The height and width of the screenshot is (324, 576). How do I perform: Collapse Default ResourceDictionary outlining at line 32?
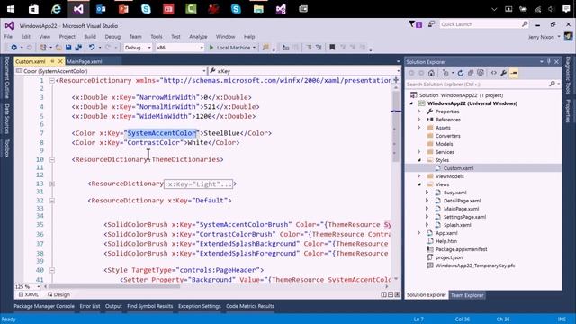pos(52,201)
